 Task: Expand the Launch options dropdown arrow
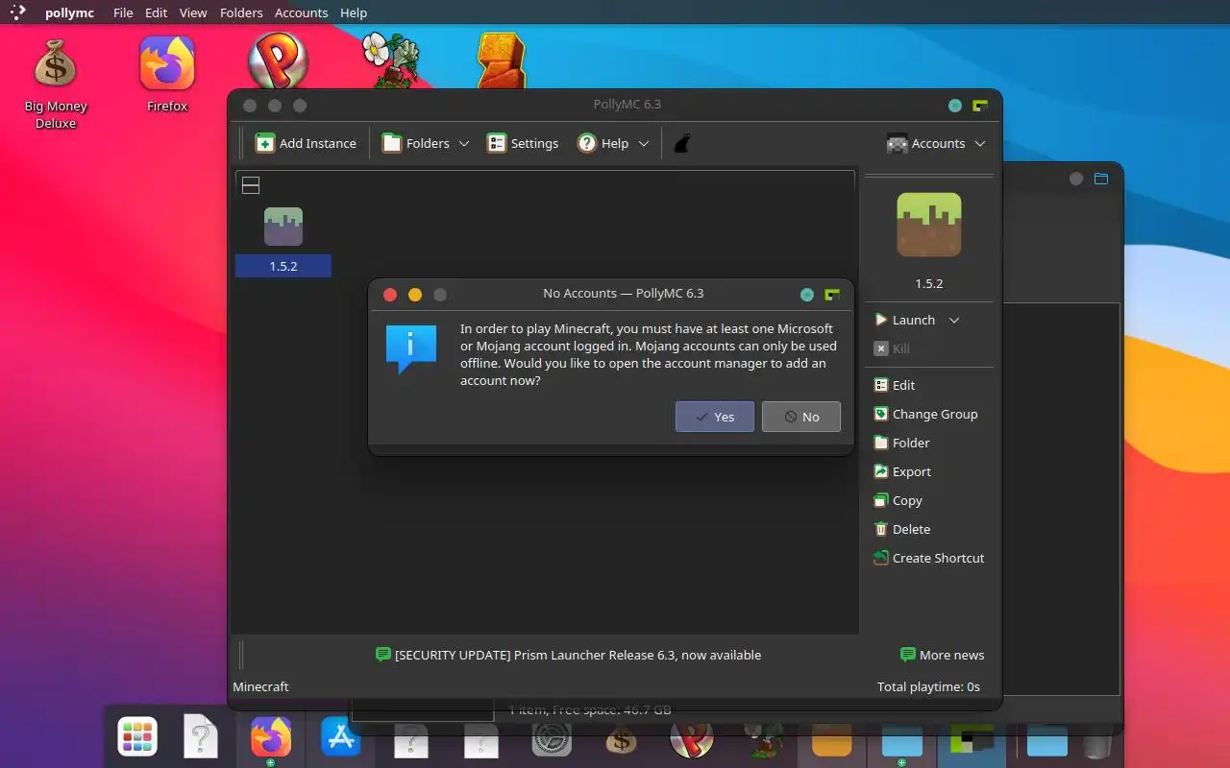(954, 320)
